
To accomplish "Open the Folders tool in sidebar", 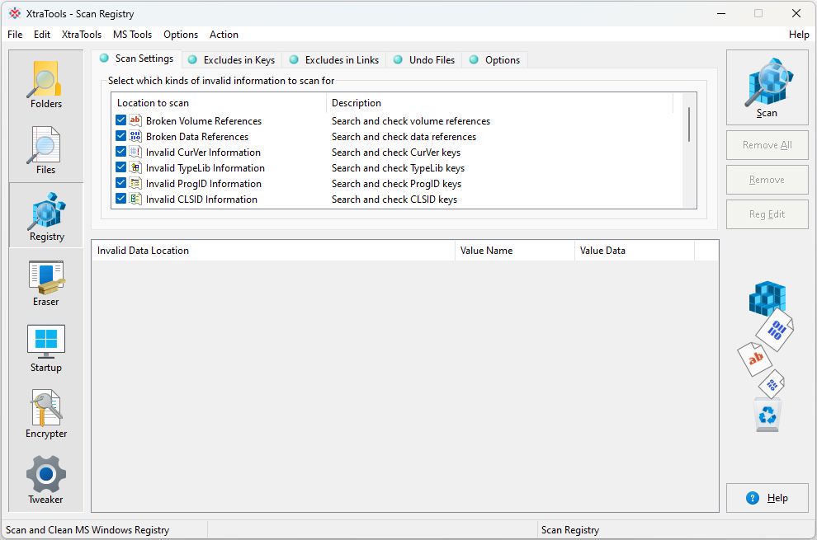I will 46,84.
